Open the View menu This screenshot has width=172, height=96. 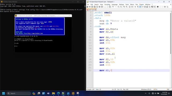click(102, 5)
